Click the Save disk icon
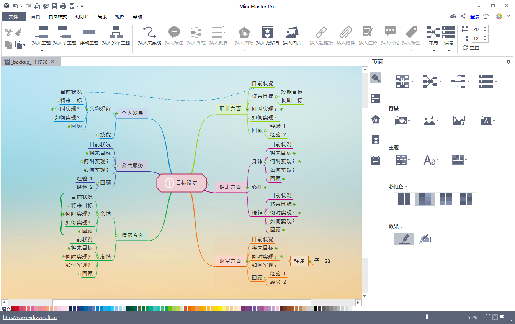This screenshot has height=324, width=515. [x=54, y=6]
